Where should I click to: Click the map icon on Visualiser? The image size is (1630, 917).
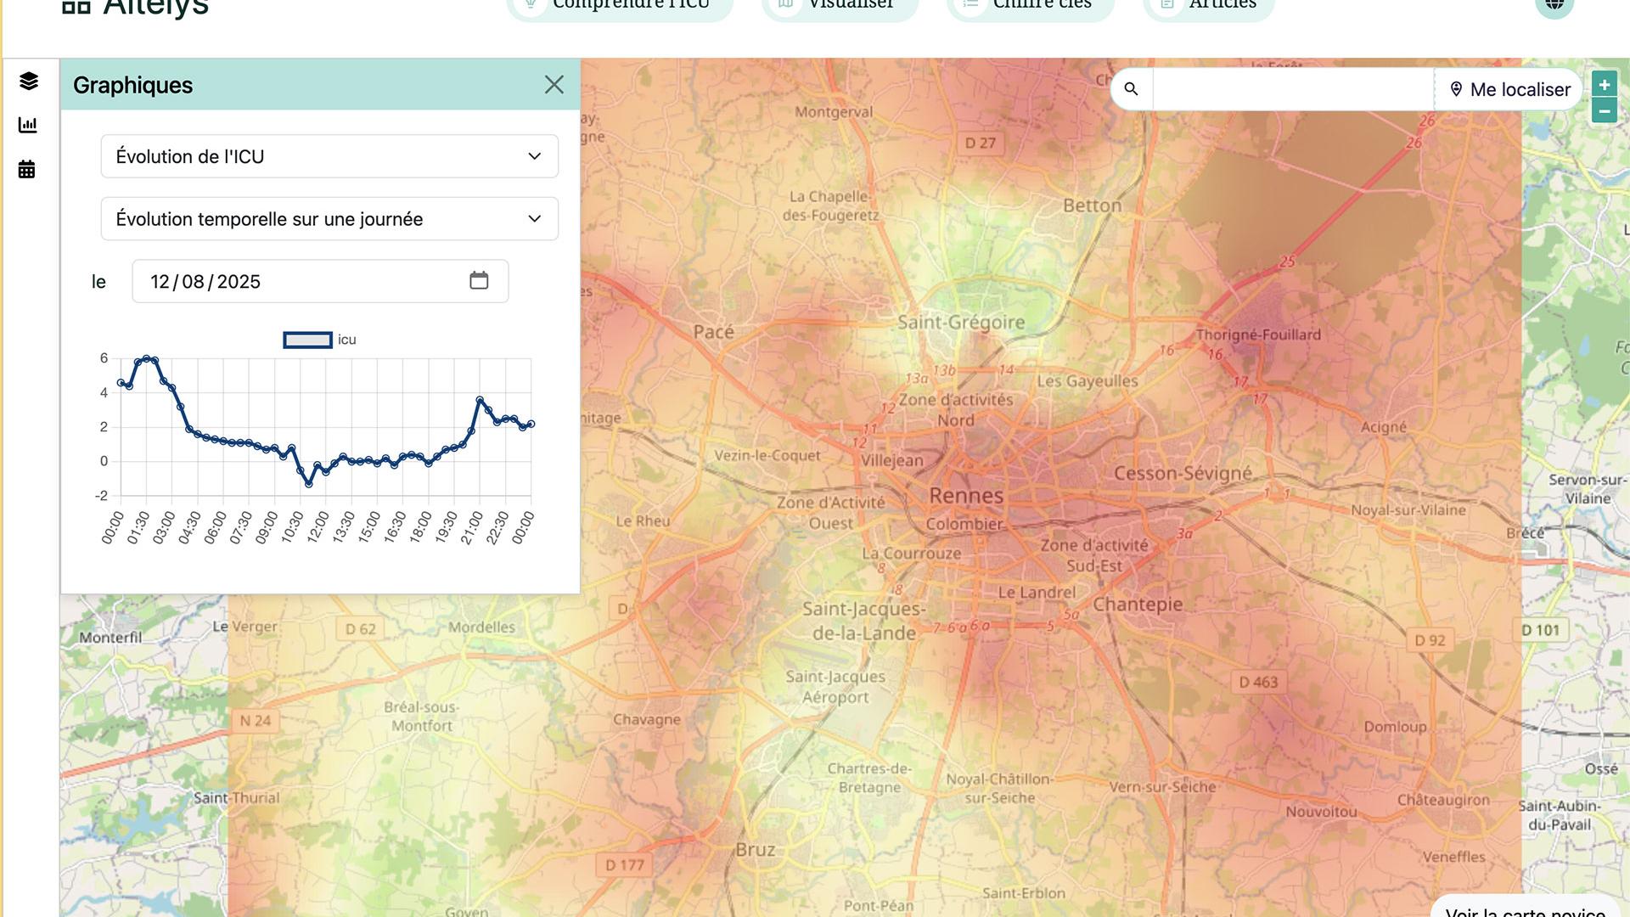tap(785, 4)
